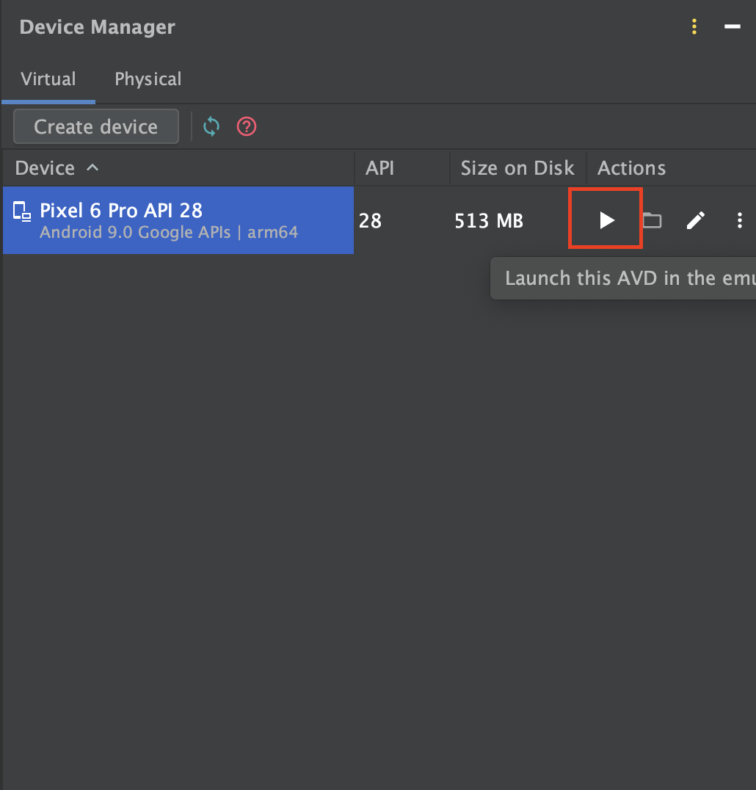Launch the Pixel 6 Pro AVD with play icon
This screenshot has width=756, height=790.
[x=606, y=220]
